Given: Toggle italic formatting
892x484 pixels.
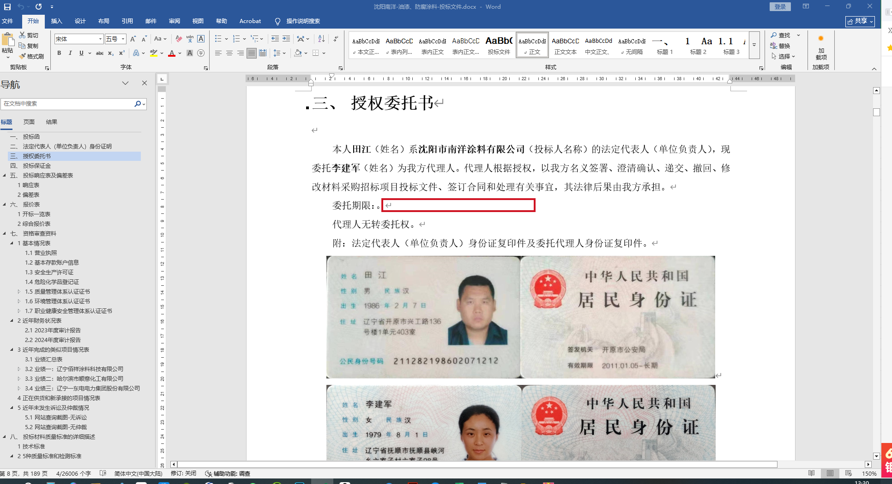Looking at the screenshot, I should [70, 53].
